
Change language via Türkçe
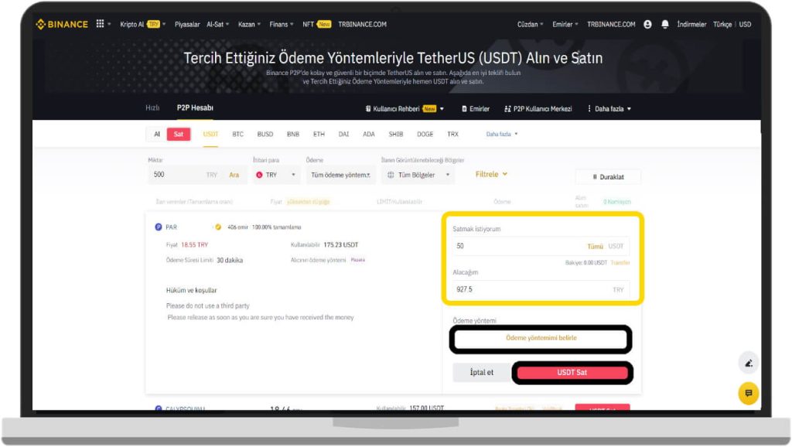[x=722, y=24]
